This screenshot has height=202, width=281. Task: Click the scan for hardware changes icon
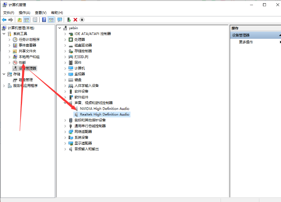point(60,20)
